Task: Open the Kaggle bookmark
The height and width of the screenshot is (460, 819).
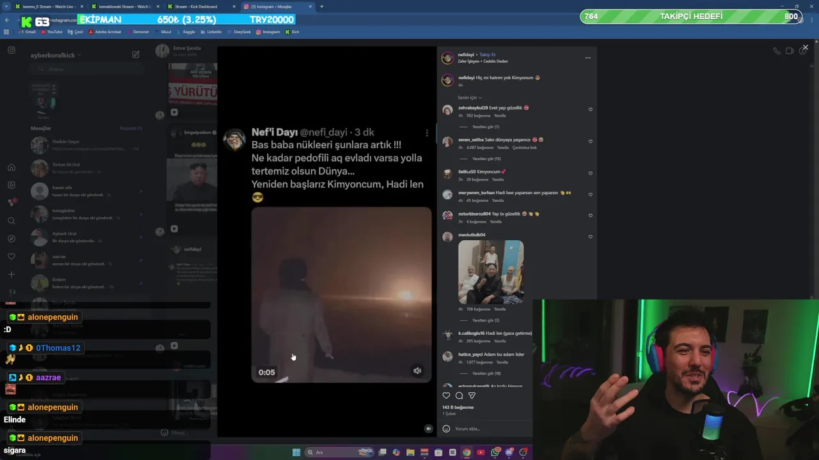Action: pos(186,32)
